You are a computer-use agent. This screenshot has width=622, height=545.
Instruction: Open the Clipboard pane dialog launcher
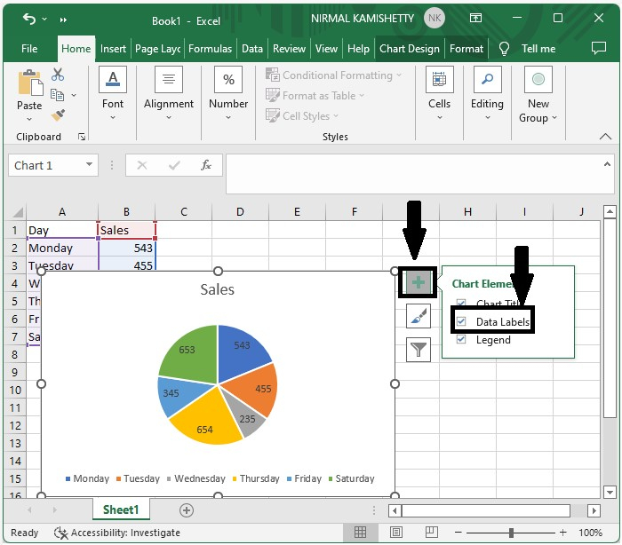(x=82, y=137)
